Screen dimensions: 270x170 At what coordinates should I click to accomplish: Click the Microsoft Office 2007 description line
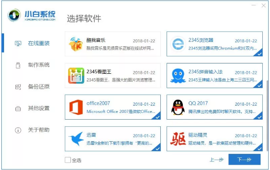121,112
